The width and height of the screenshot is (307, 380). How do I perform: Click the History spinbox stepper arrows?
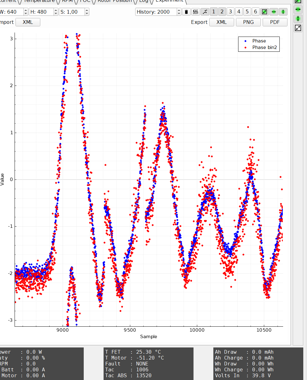(x=179, y=12)
